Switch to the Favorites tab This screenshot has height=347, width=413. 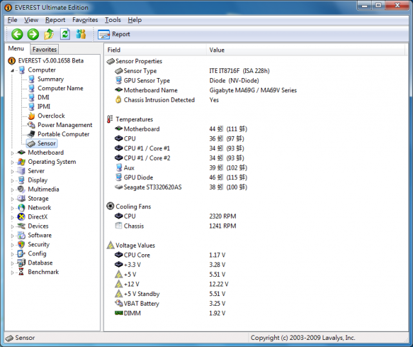[45, 49]
